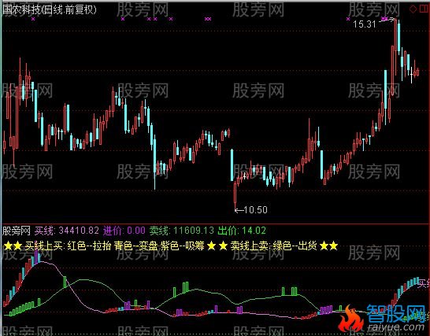The width and height of the screenshot is (430, 336).
Task: Select the 买线: 34410.82 indicator value
Action: [x=67, y=231]
